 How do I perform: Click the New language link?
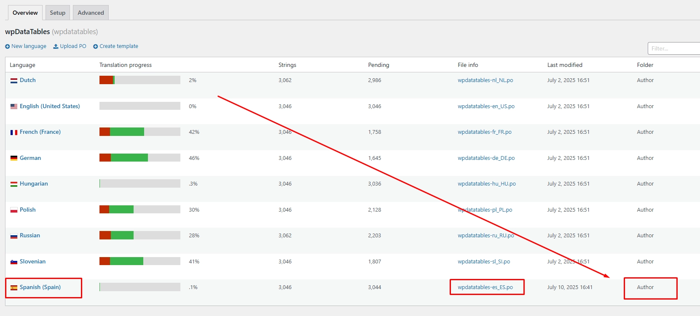[x=29, y=46]
